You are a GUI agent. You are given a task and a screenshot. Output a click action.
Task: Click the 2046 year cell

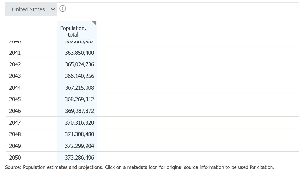15,111
